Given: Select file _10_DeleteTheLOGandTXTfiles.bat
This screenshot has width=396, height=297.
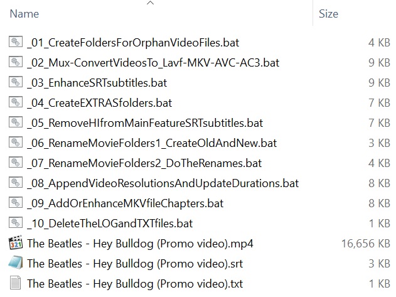Looking at the screenshot, I should coord(110,224).
